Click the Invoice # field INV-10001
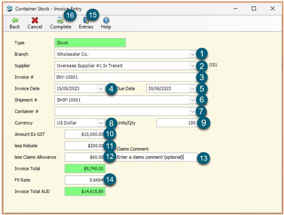The width and height of the screenshot is (284, 215). (x=126, y=77)
